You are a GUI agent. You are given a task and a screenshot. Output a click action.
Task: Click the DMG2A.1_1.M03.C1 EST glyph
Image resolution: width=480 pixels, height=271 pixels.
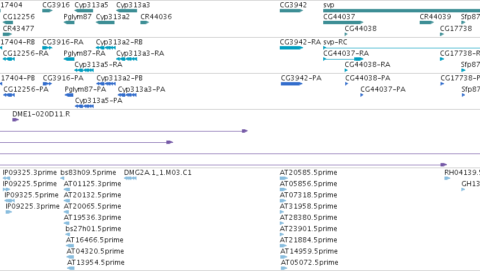click(130, 178)
